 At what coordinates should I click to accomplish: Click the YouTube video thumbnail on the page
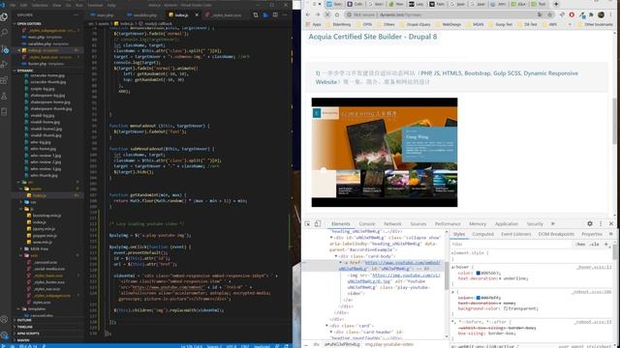click(385, 153)
